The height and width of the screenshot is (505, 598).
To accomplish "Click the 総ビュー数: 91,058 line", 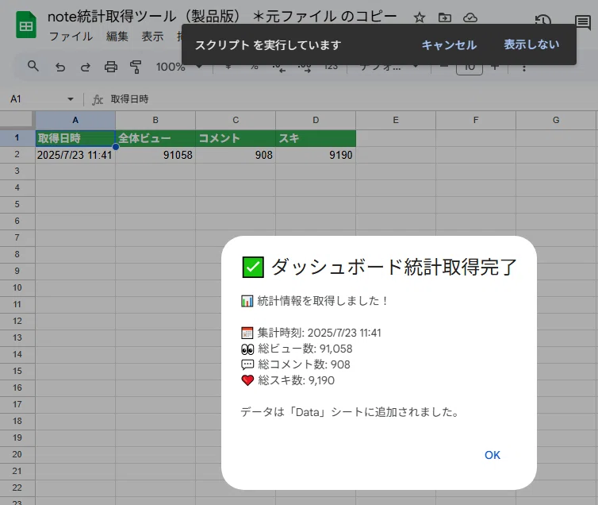I will (297, 349).
